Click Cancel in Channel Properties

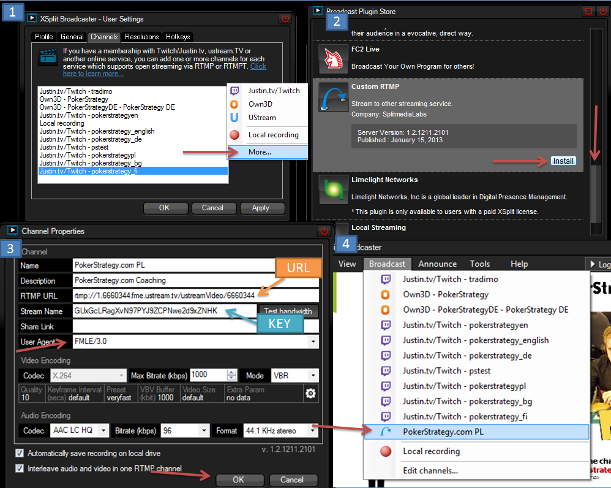tap(292, 479)
